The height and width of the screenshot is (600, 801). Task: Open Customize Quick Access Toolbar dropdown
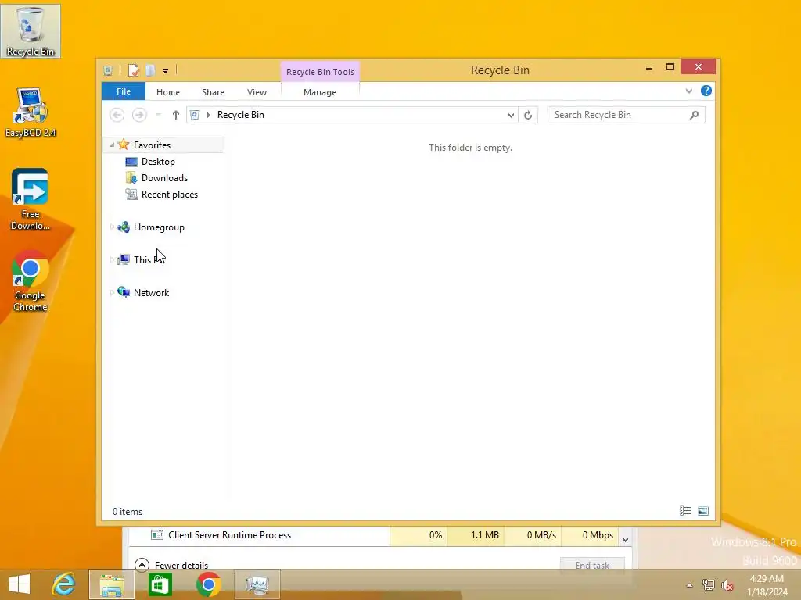tap(166, 71)
